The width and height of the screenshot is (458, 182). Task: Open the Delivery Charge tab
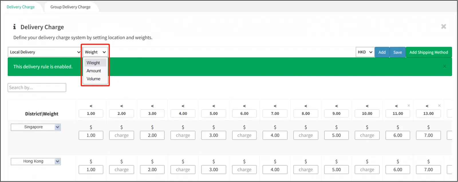pyautogui.click(x=21, y=7)
